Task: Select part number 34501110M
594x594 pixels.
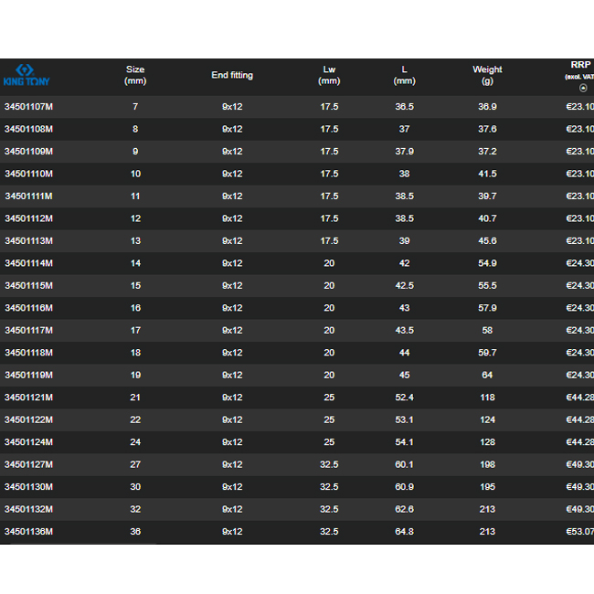Action: 29,174
